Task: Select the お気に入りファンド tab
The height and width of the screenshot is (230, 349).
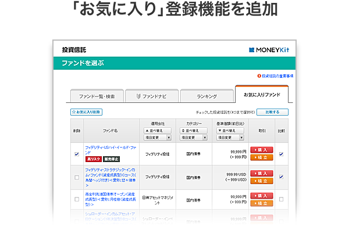Action: tap(262, 95)
